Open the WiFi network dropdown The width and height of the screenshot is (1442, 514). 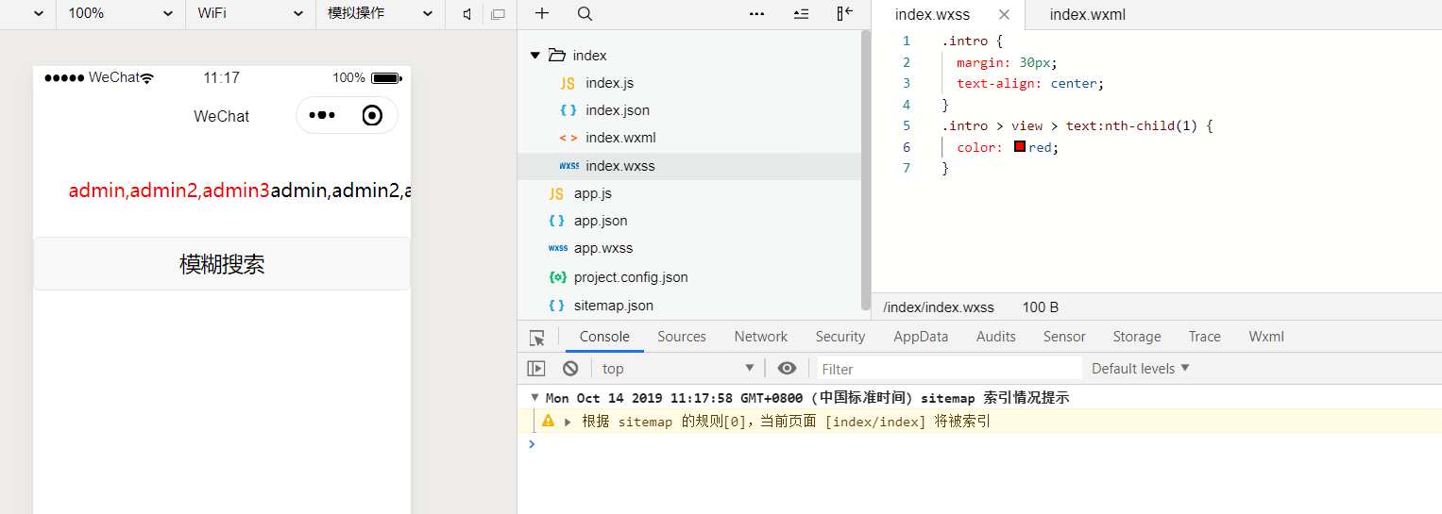[249, 14]
